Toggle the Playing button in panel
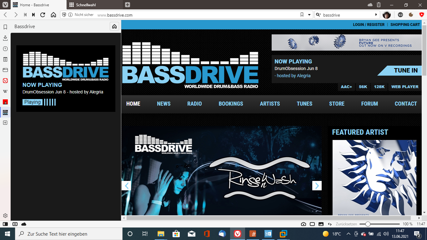 (33, 102)
